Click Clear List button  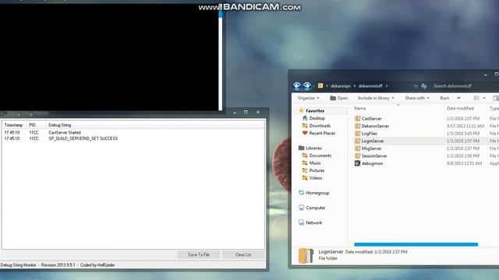pyautogui.click(x=243, y=254)
